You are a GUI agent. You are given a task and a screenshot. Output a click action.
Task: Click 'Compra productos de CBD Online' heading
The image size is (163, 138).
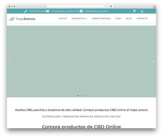click(x=81, y=127)
